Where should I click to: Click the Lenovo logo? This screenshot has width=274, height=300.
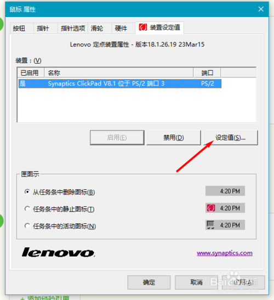[58, 252]
